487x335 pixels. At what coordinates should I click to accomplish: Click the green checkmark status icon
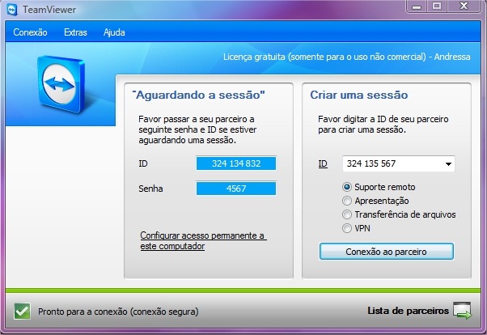23,311
